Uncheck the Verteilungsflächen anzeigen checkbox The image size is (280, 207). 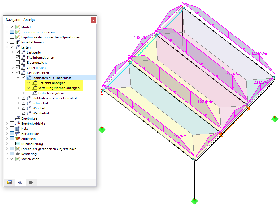point(29,88)
